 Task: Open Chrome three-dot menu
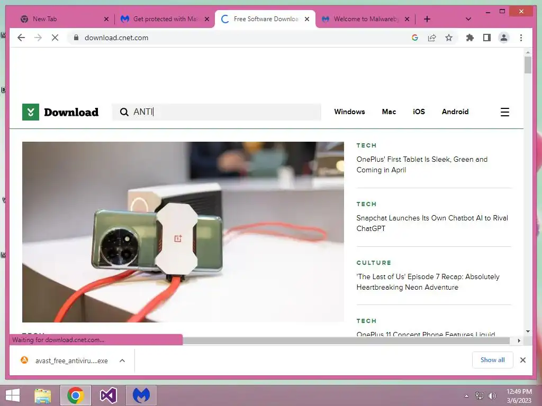pyautogui.click(x=521, y=38)
